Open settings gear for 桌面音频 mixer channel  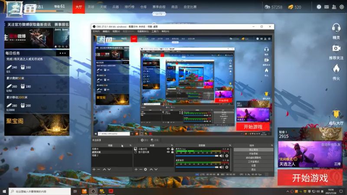tap(226, 167)
